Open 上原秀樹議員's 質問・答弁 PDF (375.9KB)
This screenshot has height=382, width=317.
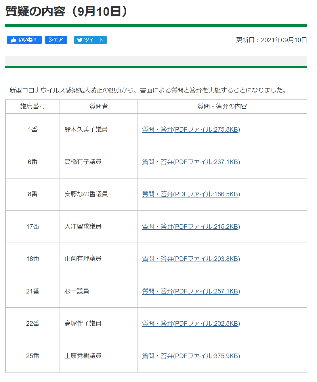(191, 356)
